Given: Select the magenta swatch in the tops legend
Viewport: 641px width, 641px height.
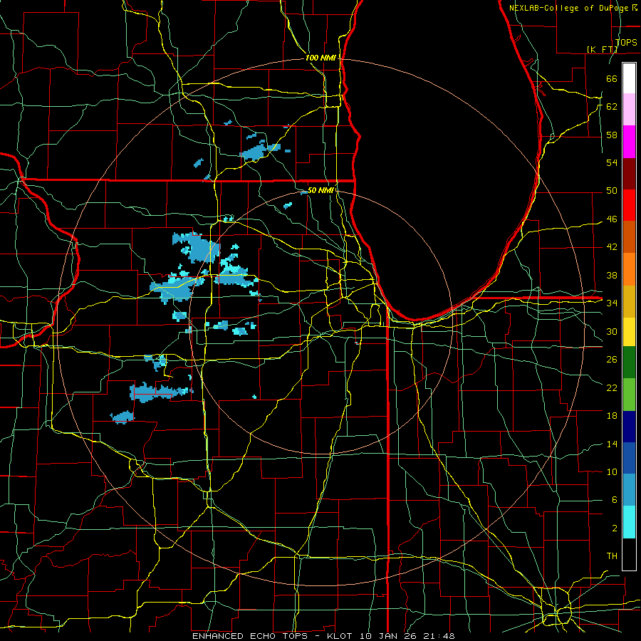Looking at the screenshot, I should tap(629, 142).
